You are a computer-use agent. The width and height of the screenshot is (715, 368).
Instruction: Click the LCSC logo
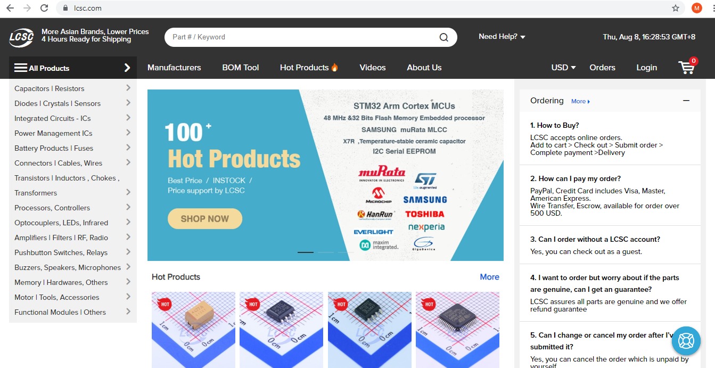click(x=21, y=37)
